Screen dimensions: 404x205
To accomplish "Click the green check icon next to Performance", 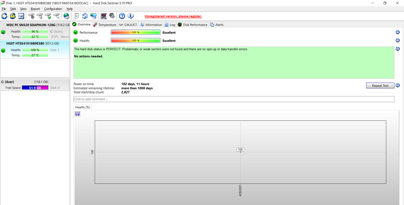I will pyautogui.click(x=75, y=32).
